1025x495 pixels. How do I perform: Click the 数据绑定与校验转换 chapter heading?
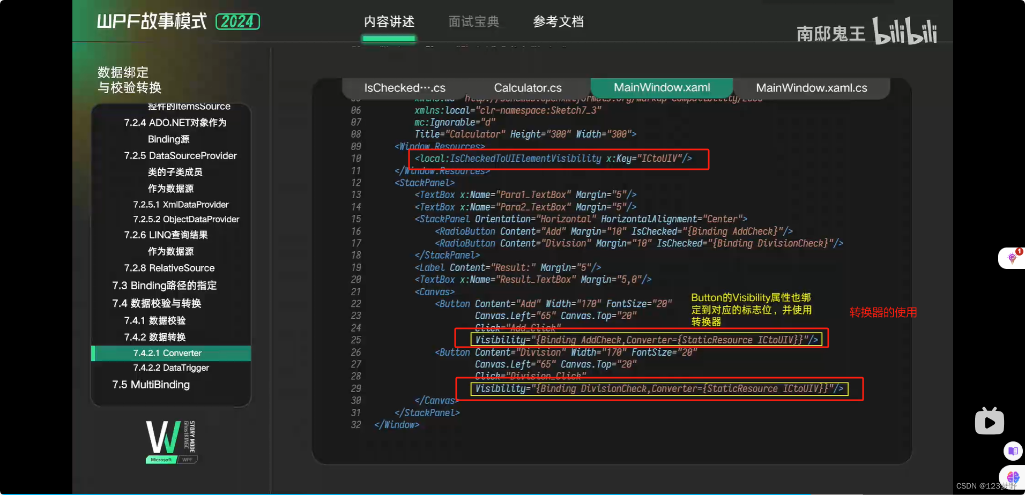tap(129, 80)
